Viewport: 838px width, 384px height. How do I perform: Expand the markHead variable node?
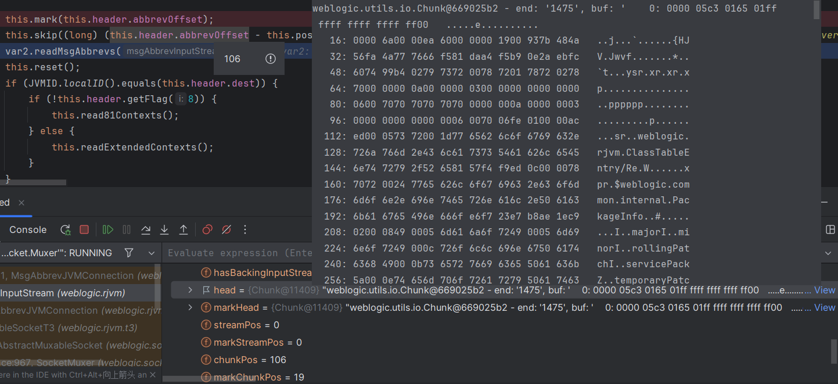pos(190,307)
